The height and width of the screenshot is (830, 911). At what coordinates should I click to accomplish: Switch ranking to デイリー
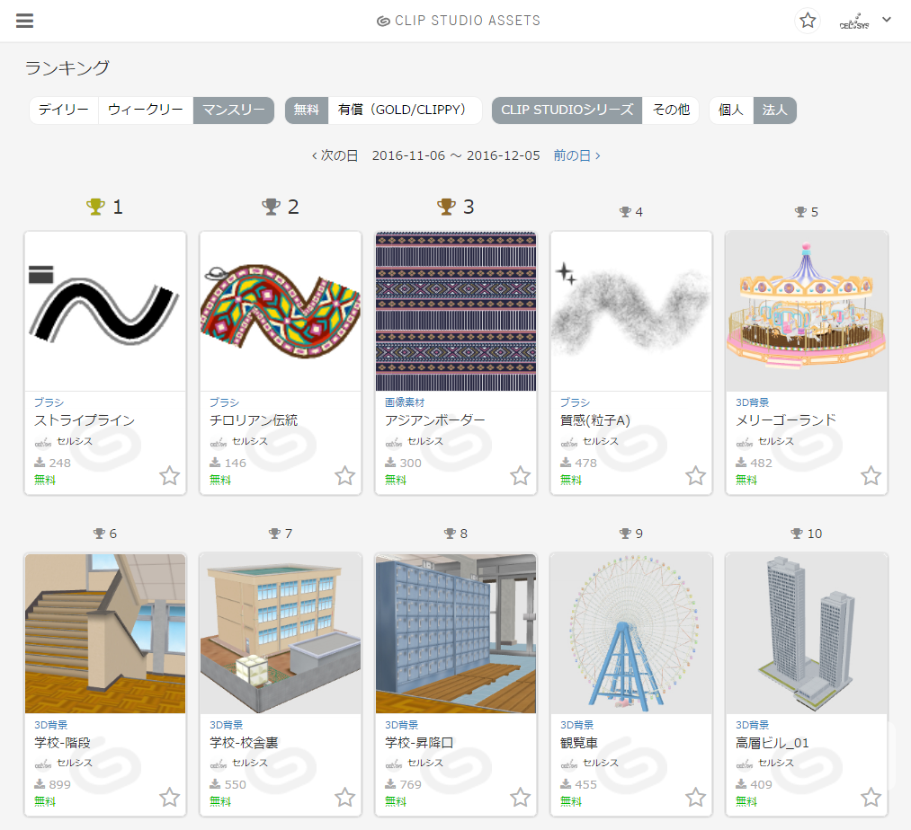[64, 110]
